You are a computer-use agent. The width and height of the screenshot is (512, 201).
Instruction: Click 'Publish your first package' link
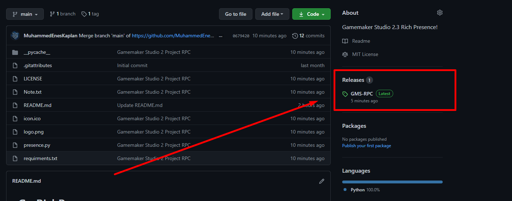click(x=367, y=146)
